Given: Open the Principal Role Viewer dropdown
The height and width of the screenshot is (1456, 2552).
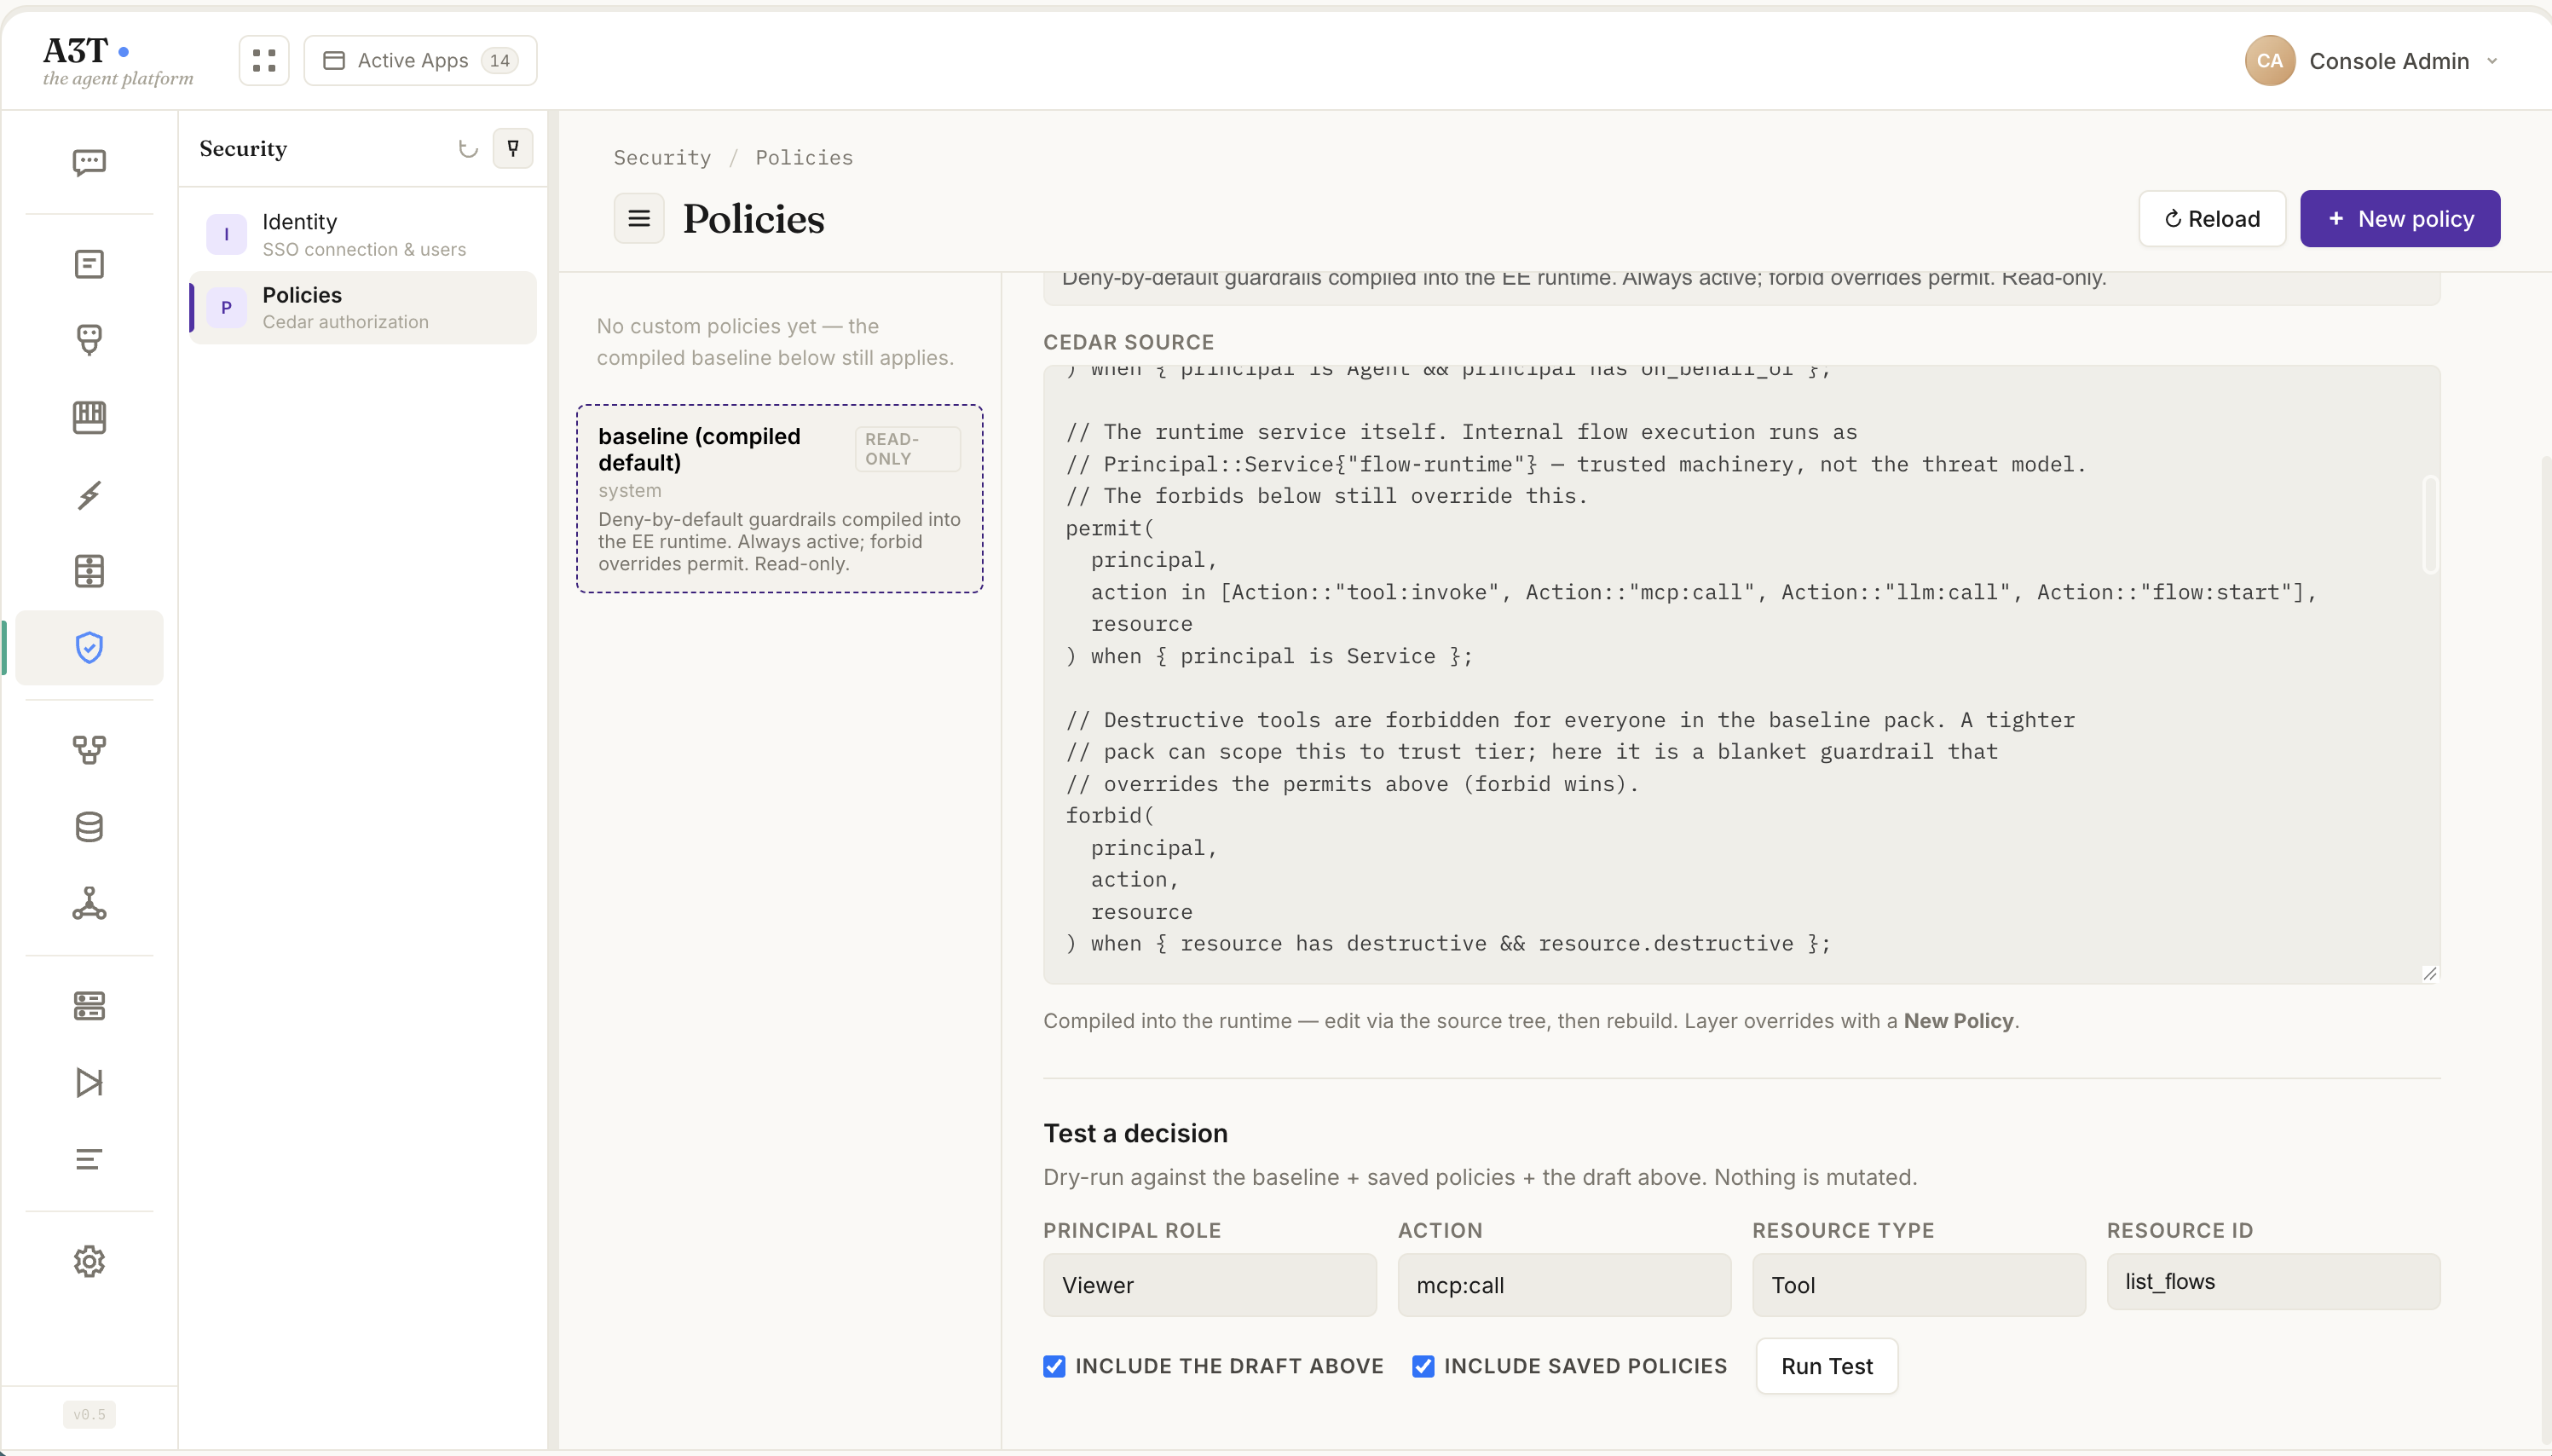Looking at the screenshot, I should [x=1210, y=1285].
